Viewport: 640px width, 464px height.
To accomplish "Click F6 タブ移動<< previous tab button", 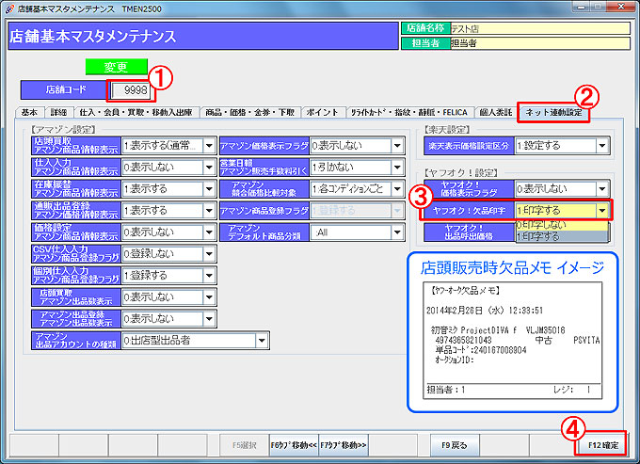I will (293, 441).
